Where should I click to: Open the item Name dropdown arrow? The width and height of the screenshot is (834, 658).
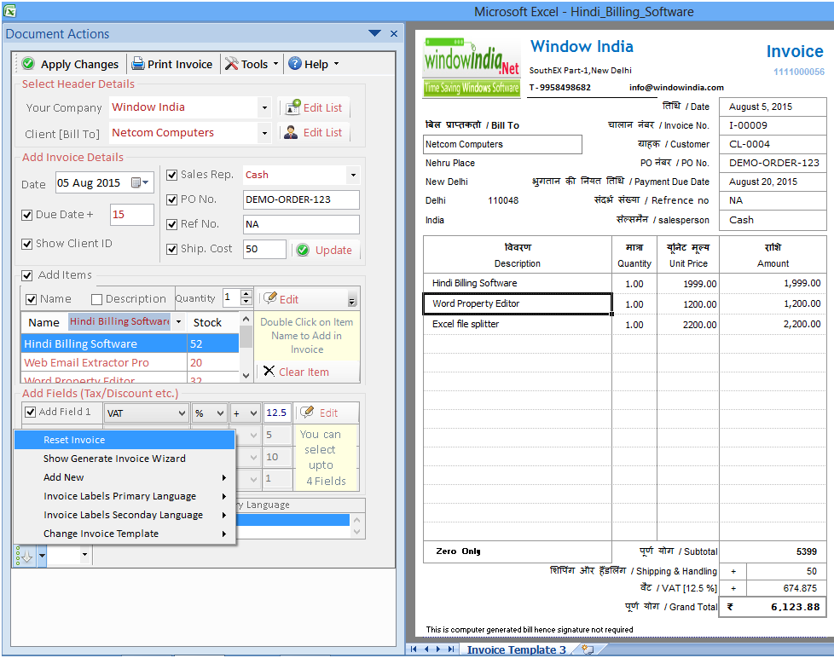tap(179, 321)
